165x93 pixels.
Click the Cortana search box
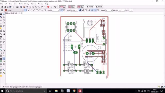click(26, 91)
